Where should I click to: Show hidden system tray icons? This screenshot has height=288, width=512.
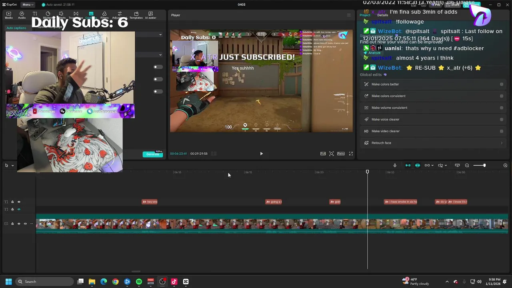coord(447,282)
